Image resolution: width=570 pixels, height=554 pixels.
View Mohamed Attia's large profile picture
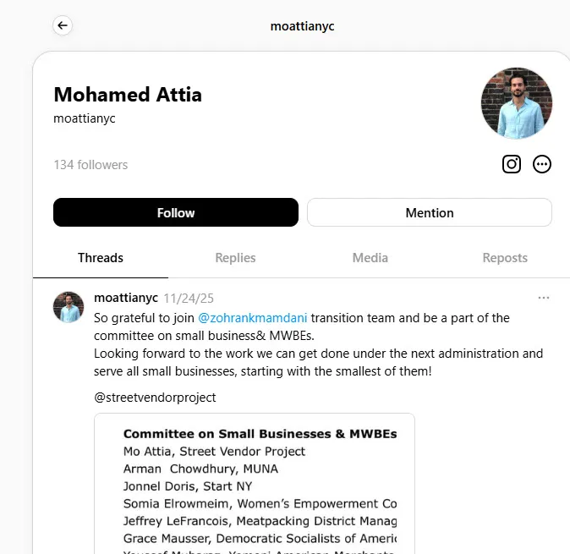click(517, 103)
